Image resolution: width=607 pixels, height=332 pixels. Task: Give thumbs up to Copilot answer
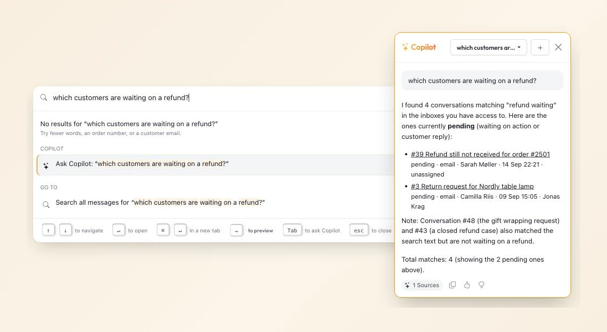pos(467,285)
